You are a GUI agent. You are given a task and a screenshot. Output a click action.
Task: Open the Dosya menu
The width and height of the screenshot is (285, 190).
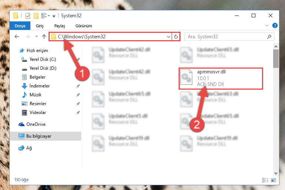point(20,26)
